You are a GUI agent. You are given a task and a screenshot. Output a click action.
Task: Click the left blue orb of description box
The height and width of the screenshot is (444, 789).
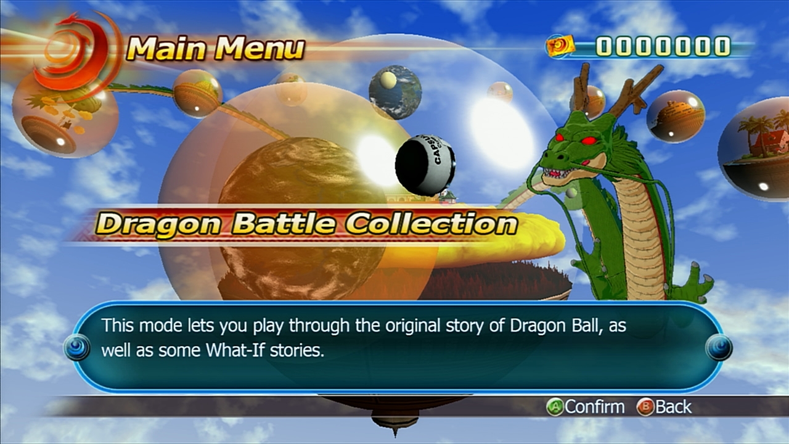[x=77, y=347]
